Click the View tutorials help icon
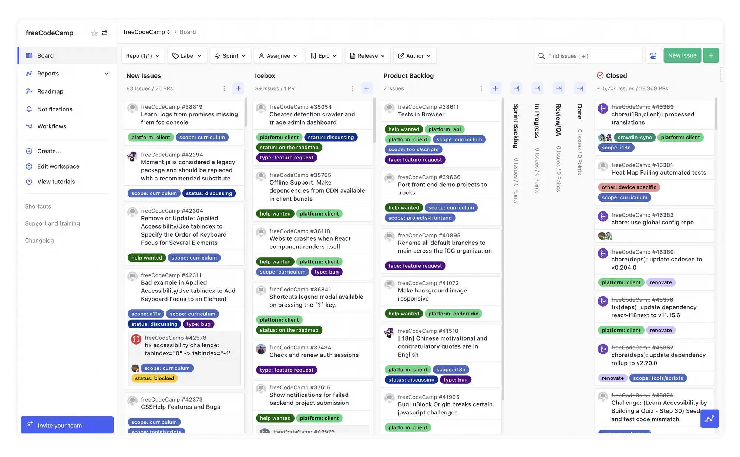The width and height of the screenshot is (740, 457). (x=29, y=182)
